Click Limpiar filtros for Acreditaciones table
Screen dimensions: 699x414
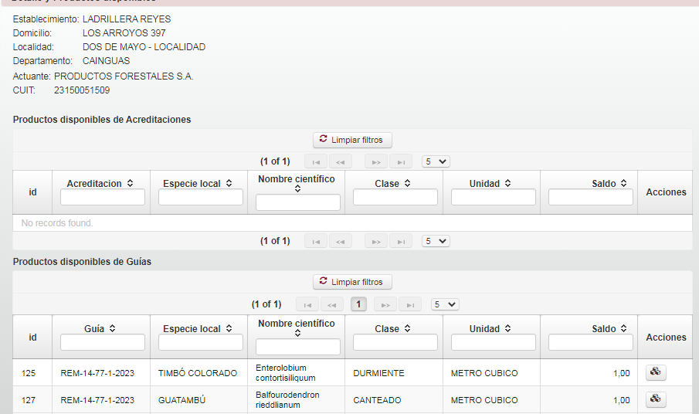click(352, 140)
